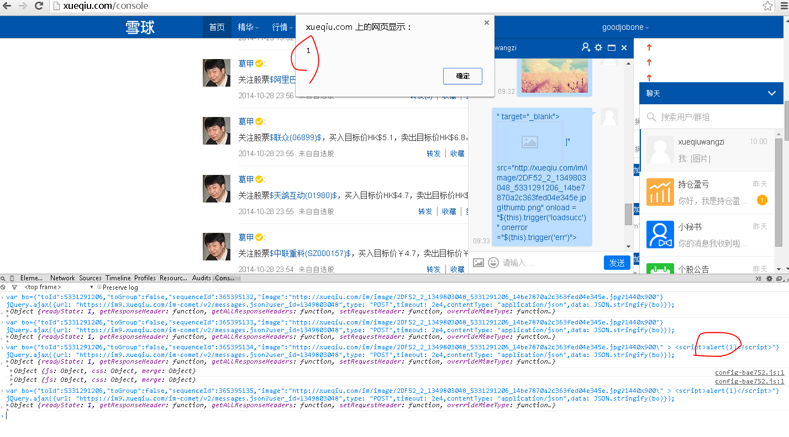The height and width of the screenshot is (437, 789).
Task: Open the 小秘书 blue assistant avatar
Action: (x=660, y=235)
